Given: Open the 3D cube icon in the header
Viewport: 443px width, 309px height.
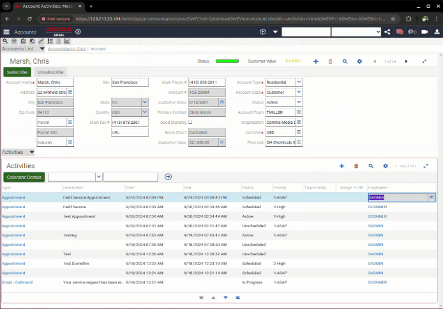Looking at the screenshot, I should 263,32.
